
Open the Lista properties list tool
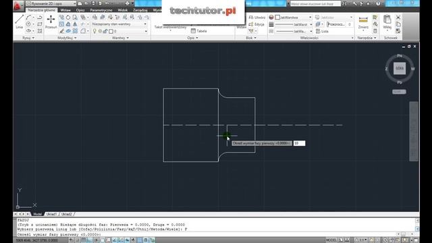tap(322, 31)
